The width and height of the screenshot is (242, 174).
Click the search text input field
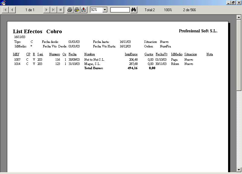120,10
